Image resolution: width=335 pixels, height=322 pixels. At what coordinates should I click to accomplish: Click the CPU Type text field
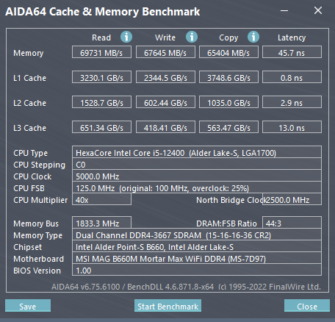point(197,152)
